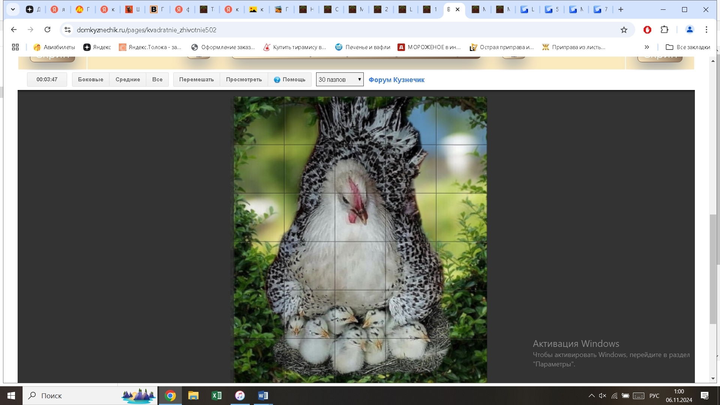Screen dimensions: 720x405
Task: Preview the picture with Просмотреть
Action: pos(244,79)
